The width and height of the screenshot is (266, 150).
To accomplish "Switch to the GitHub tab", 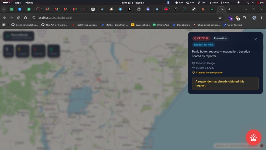I will tap(139, 9).
